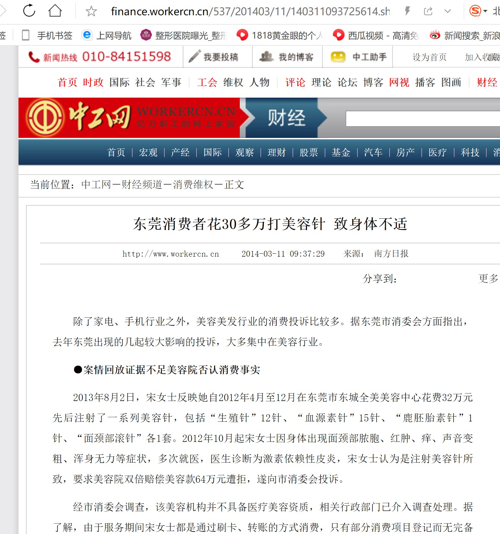The width and height of the screenshot is (500, 534).
Task: Open 评论 in the top site menu
Action: click(295, 82)
